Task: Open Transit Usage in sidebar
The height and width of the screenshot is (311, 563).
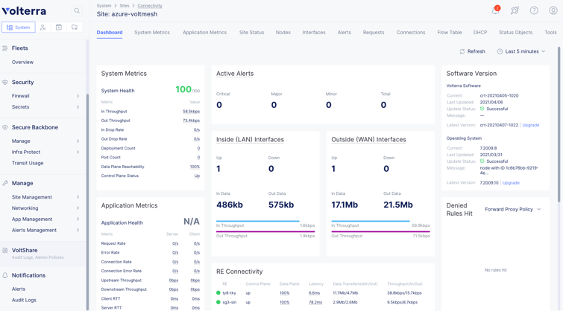Action: tap(28, 163)
